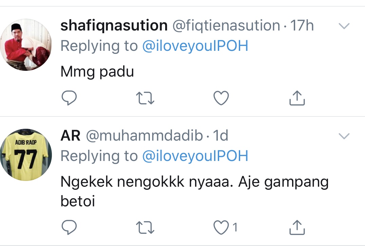Open @iloveyouIPOH link in AR's reply
Viewport: 365px width, 246px height.
(x=195, y=156)
